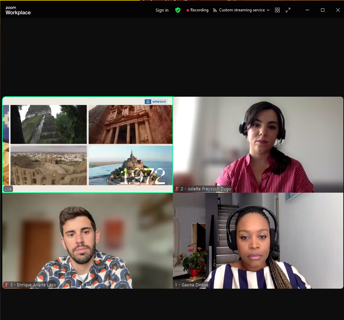Enter full screen with the arrows icon

[288, 10]
